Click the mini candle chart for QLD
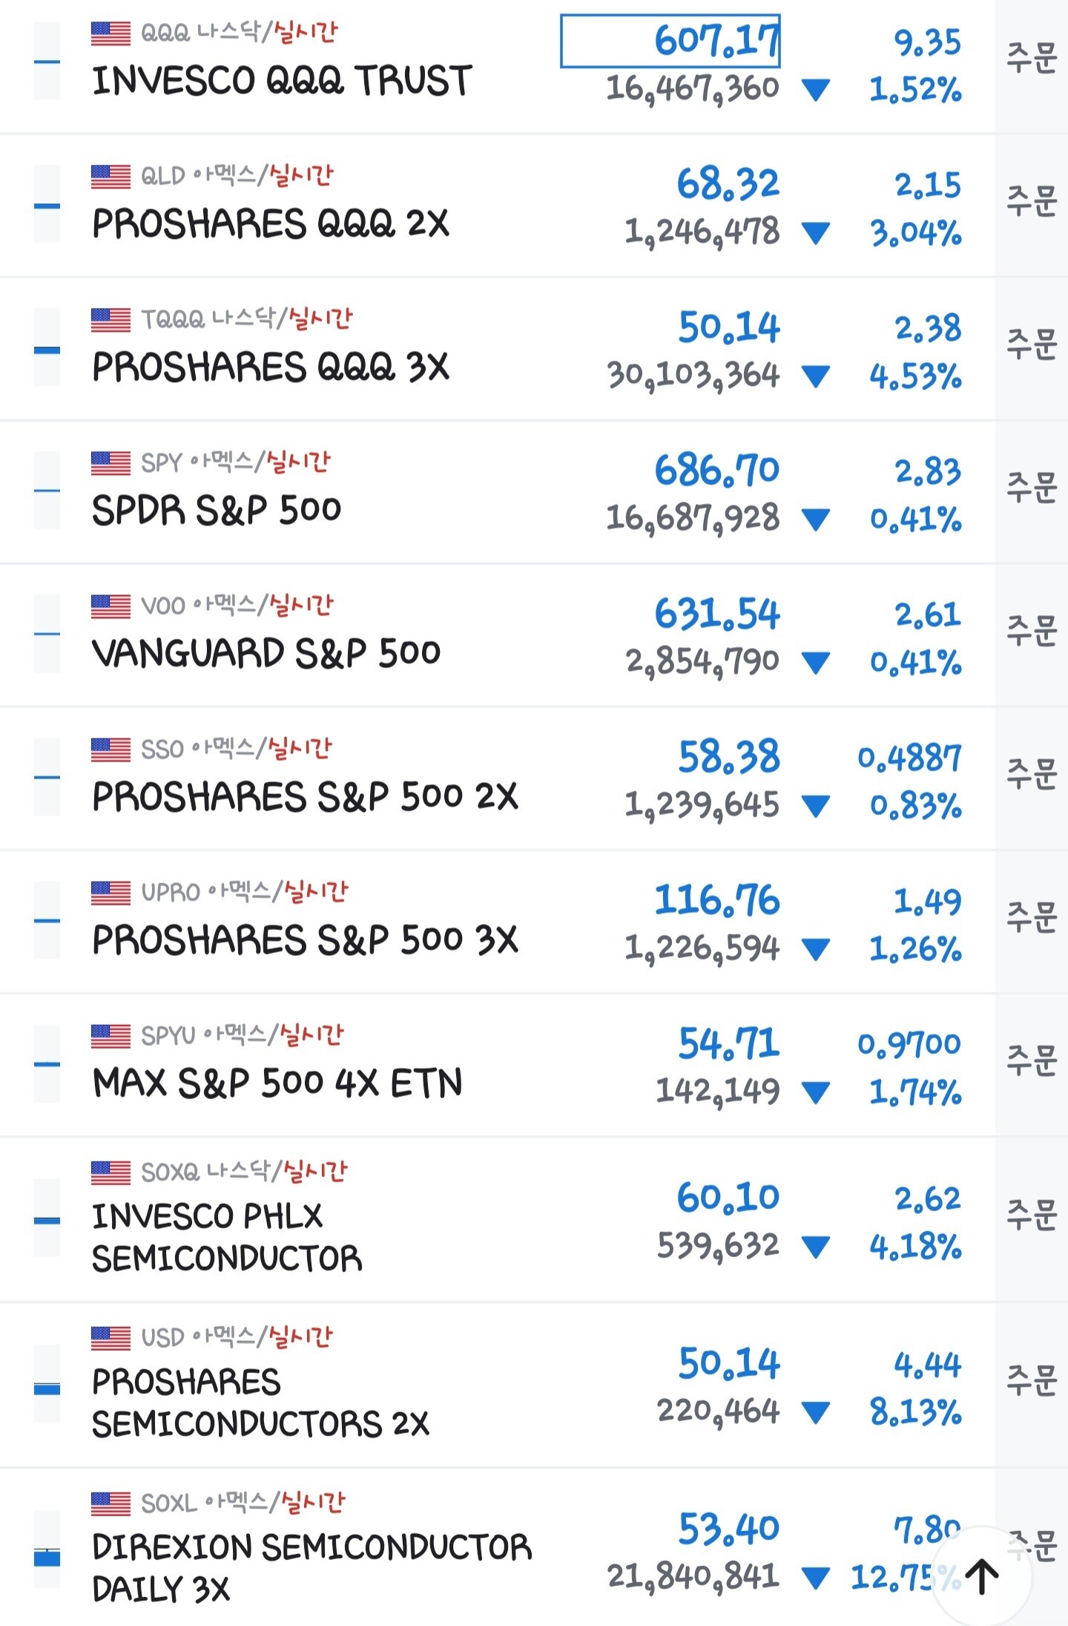Viewport: 1068px width, 1626px height. click(x=47, y=204)
